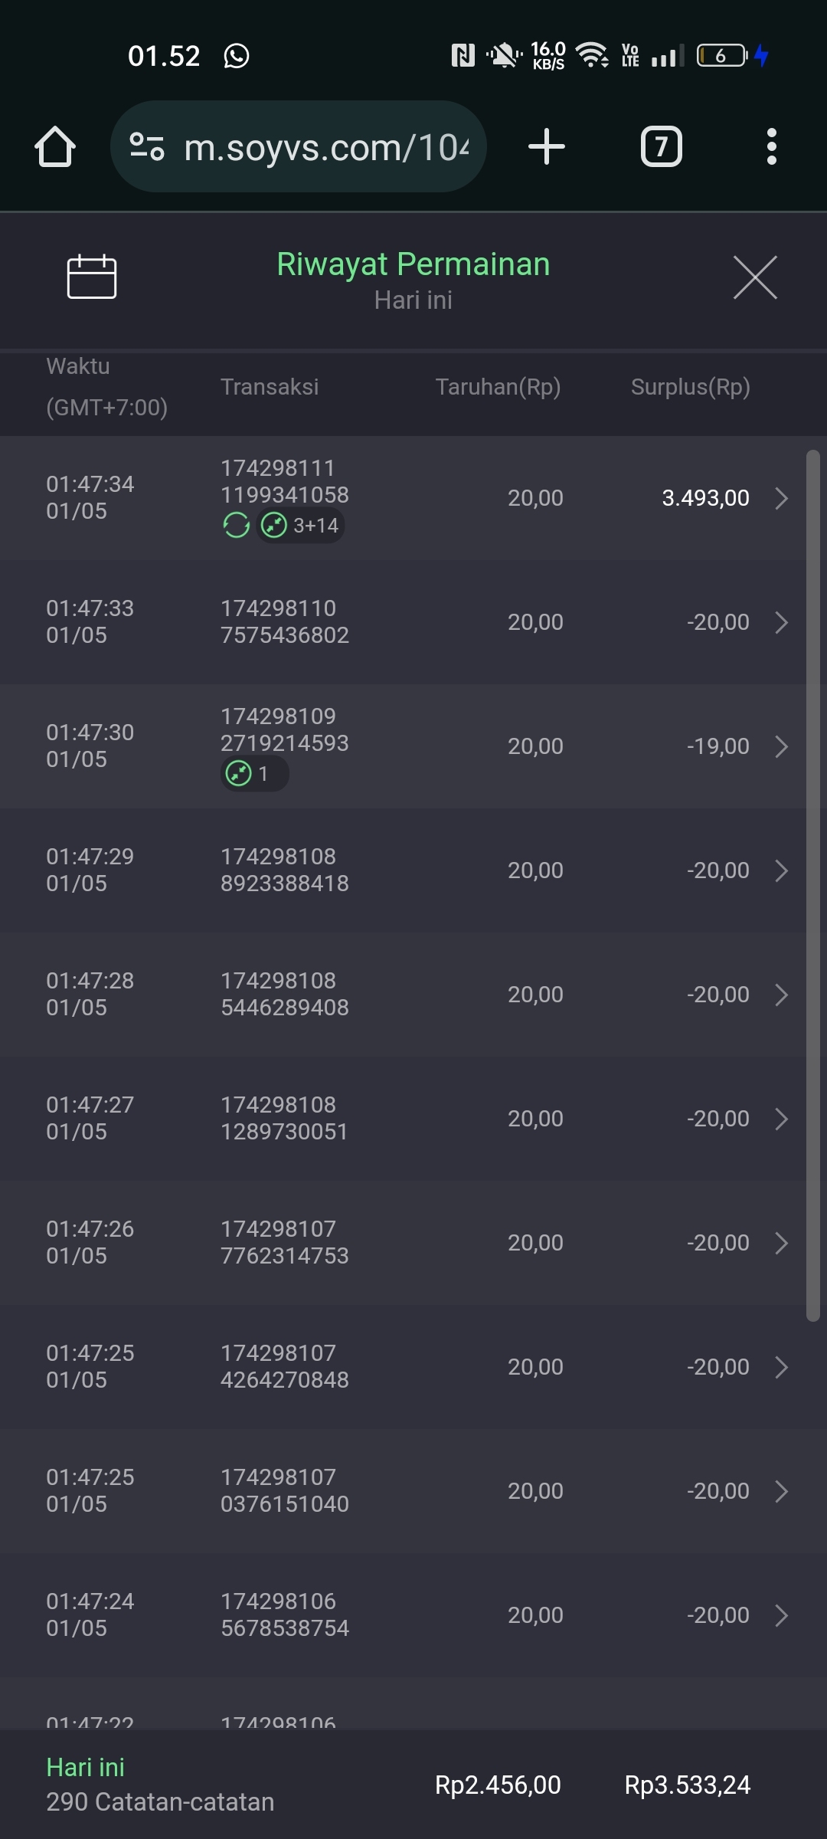Tap the Hari ini summary label at bottom
This screenshot has height=1839, width=827.
tap(86, 1767)
